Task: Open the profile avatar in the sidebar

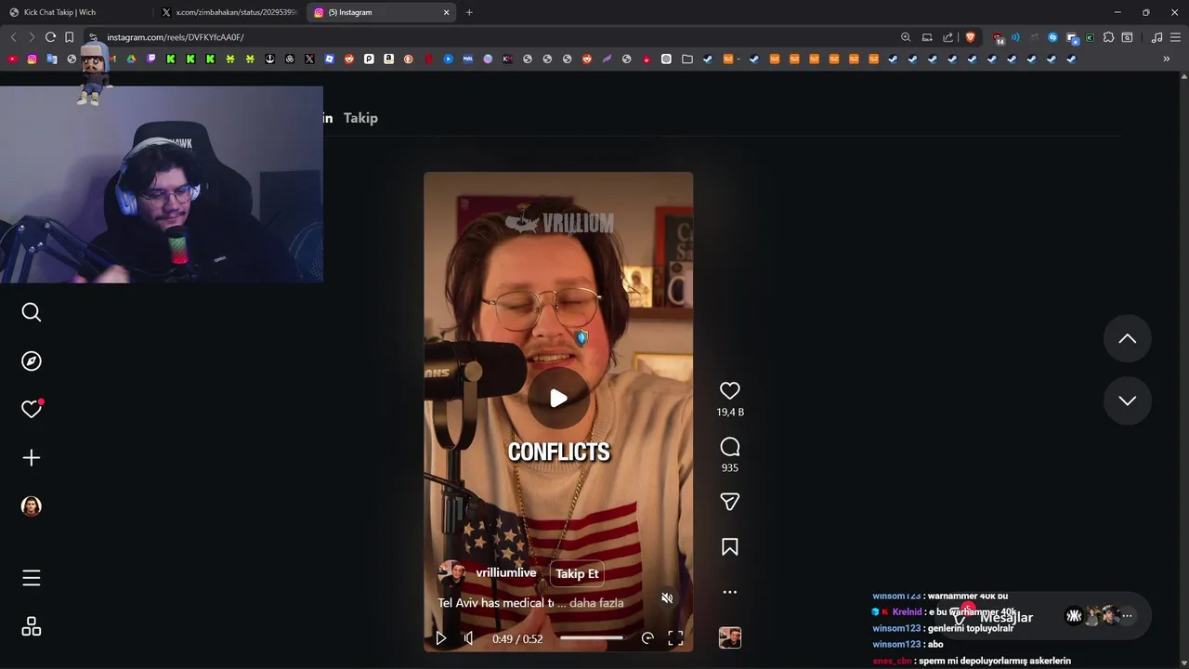Action: coord(32,505)
